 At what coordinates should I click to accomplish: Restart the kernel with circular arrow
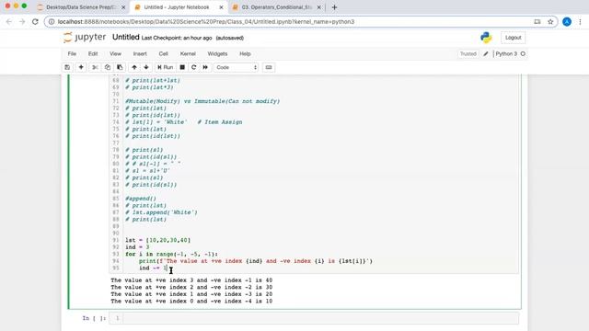pos(194,67)
